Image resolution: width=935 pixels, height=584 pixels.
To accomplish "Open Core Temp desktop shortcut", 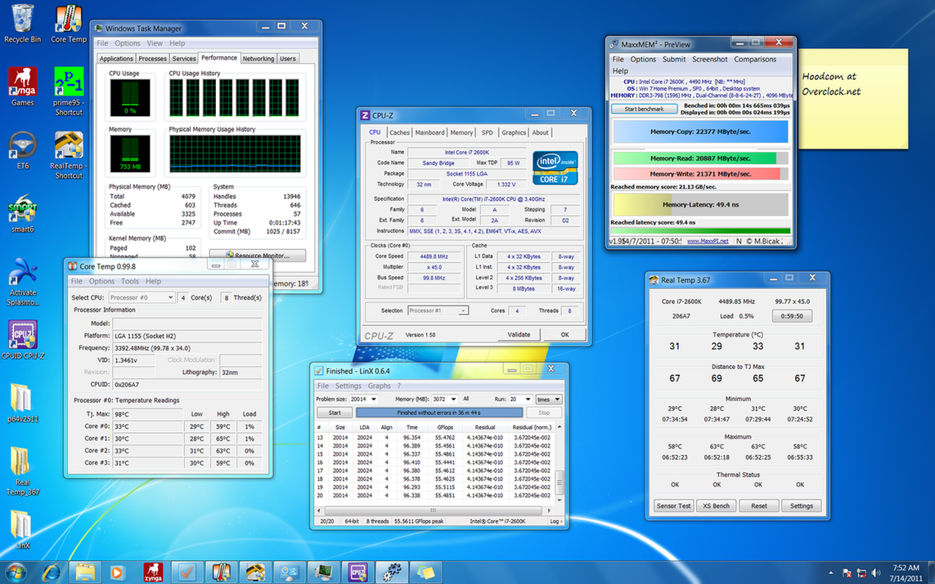I will pos(69,24).
